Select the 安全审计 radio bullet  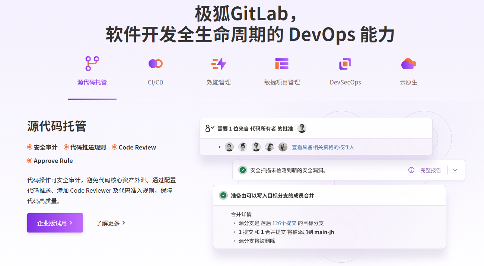(30, 147)
